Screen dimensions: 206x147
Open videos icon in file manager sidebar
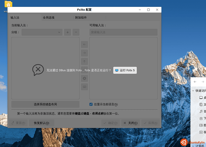[x=201, y=132]
